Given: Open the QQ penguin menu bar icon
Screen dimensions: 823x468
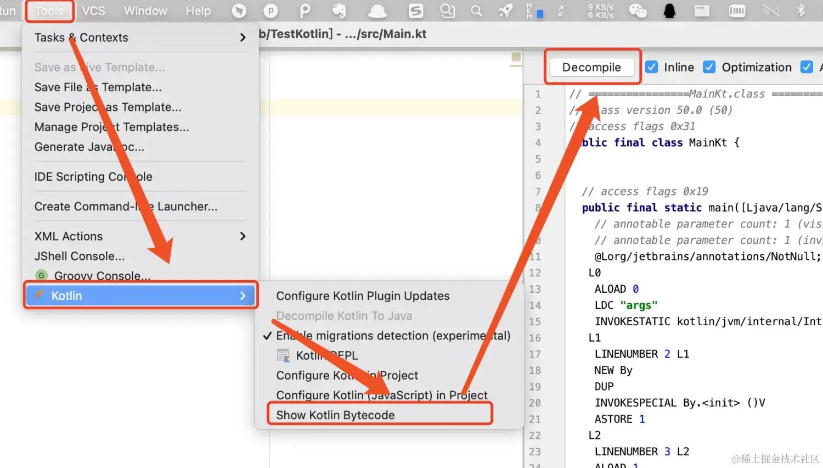Looking at the screenshot, I should pos(669,11).
